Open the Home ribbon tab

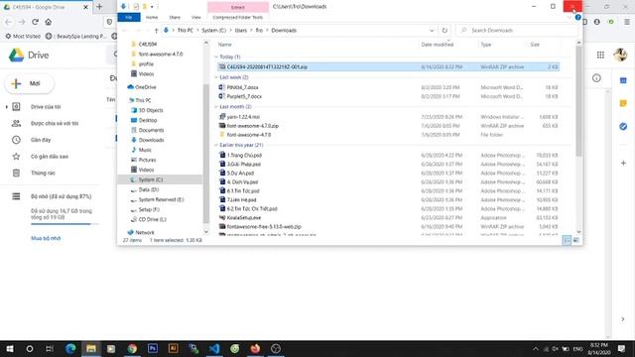[152, 18]
